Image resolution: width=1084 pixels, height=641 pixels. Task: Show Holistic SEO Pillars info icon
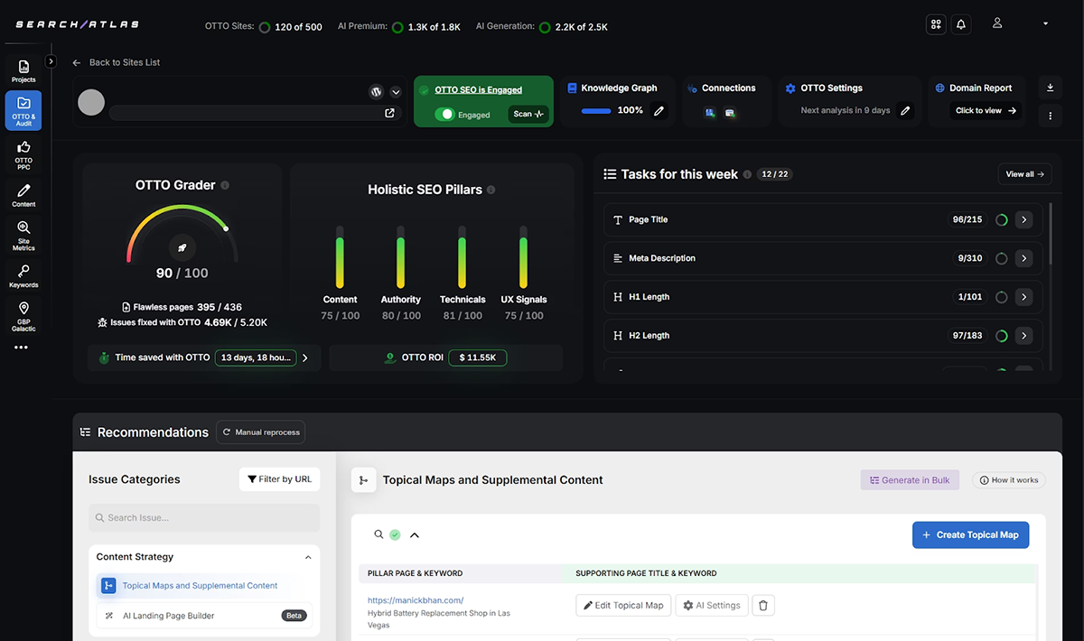pyautogui.click(x=491, y=190)
